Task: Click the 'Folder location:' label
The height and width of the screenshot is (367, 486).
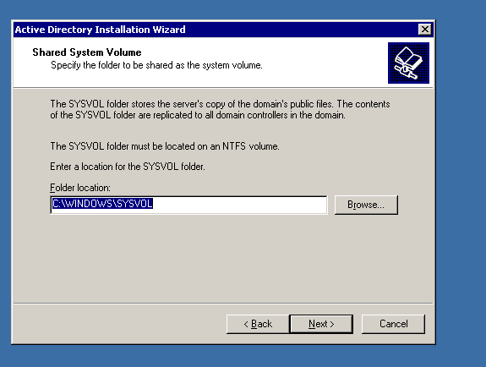Action: [x=80, y=188]
